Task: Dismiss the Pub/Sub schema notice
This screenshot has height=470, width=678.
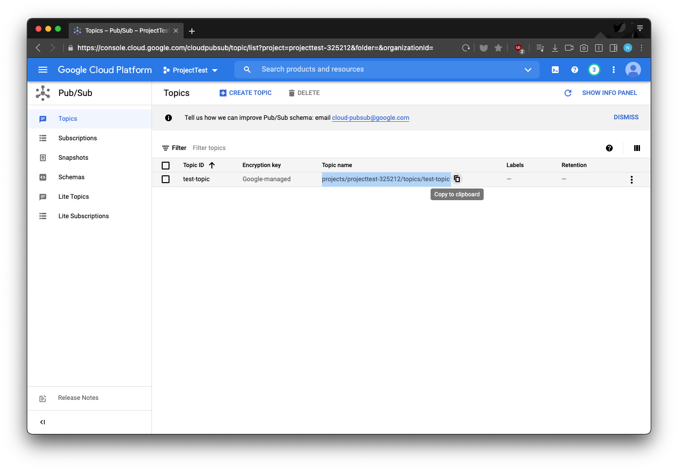Action: [626, 117]
